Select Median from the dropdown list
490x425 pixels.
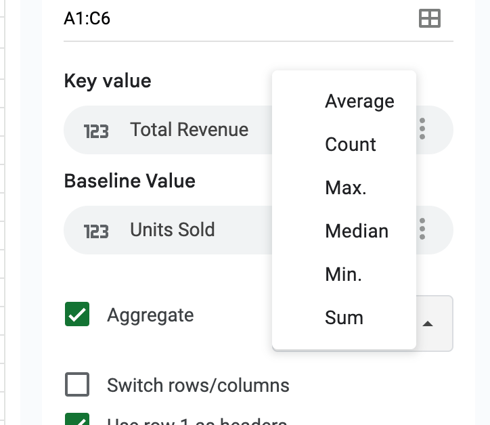click(x=356, y=231)
